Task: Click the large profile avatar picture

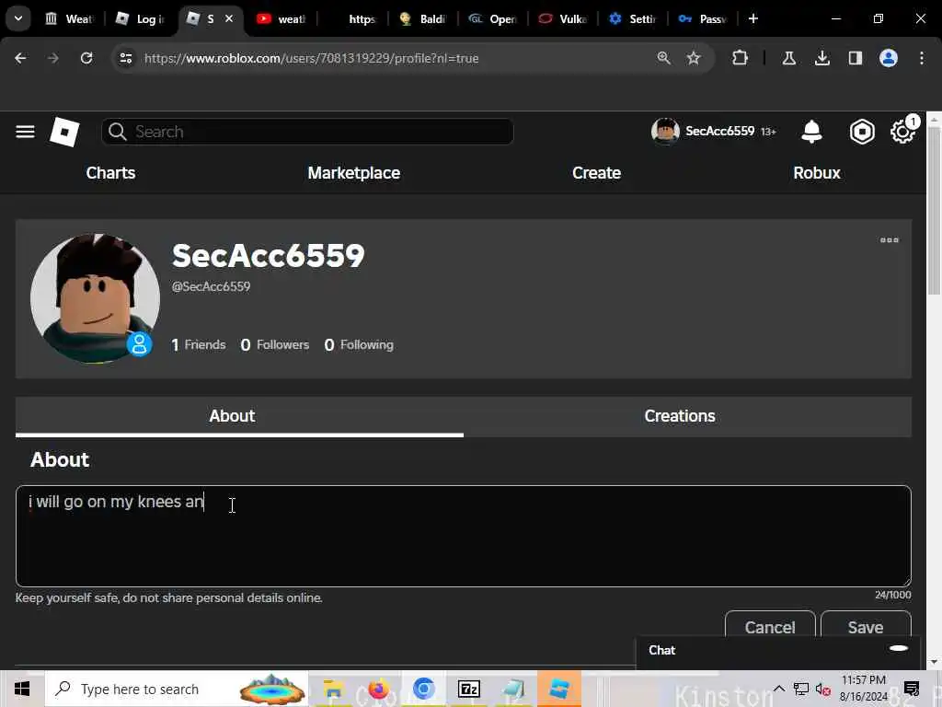Action: tap(95, 299)
